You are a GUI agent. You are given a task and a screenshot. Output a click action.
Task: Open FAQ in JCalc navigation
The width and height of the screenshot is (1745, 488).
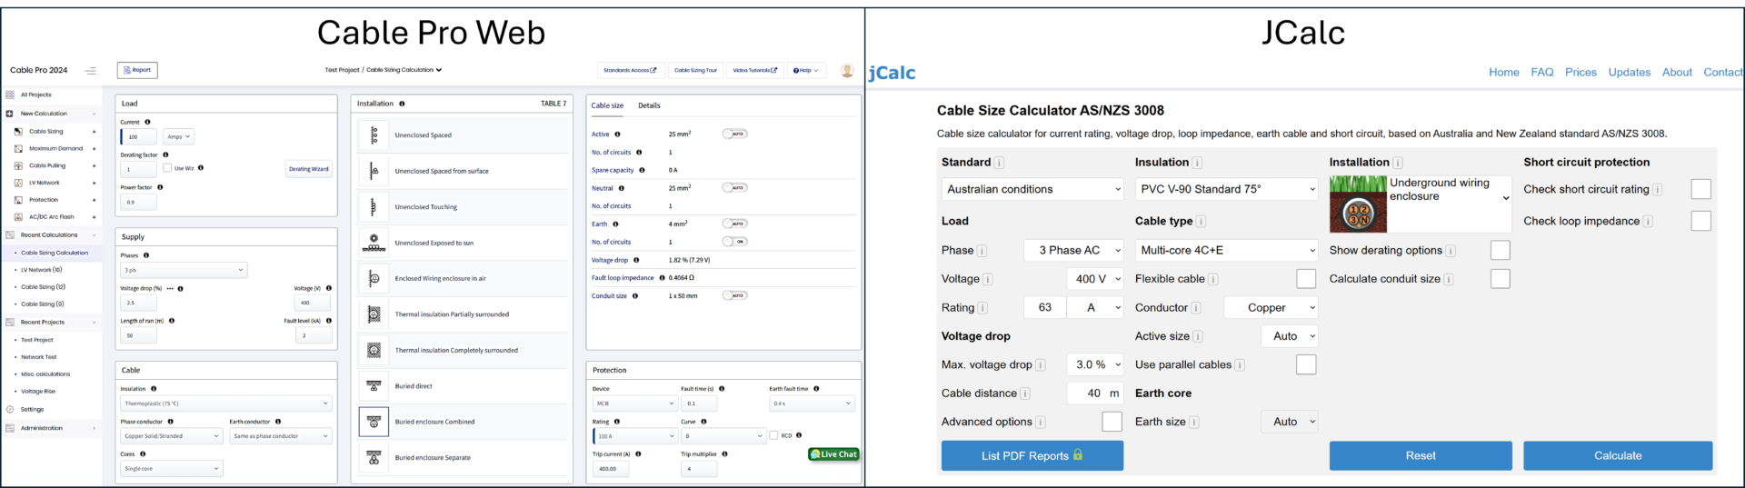point(1542,73)
